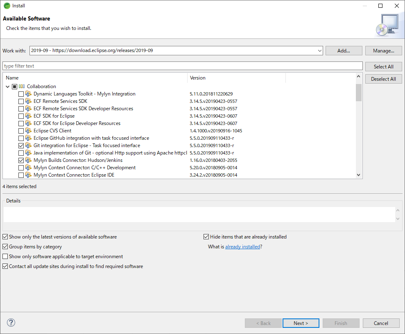Toggle Group items by category checkbox
The width and height of the screenshot is (405, 334).
tap(5, 247)
